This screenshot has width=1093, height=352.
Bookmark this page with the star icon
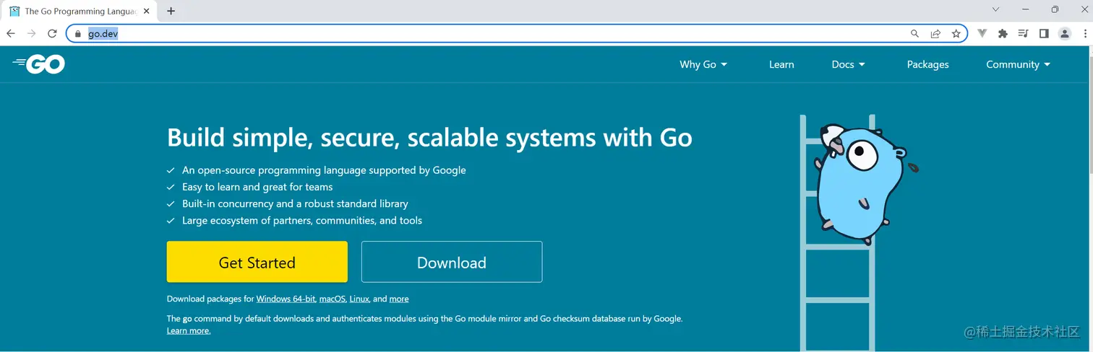click(x=956, y=33)
